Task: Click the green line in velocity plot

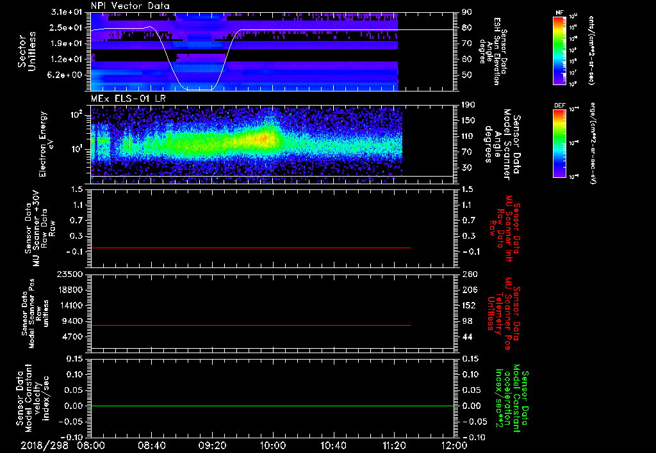Action: pos(272,406)
